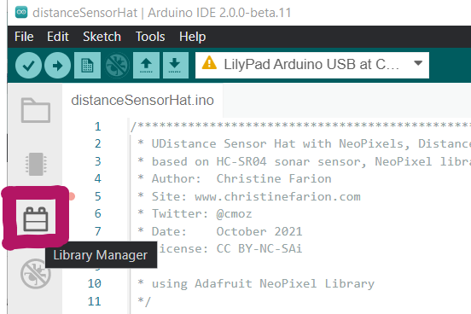Click line number 3 in the gutter
The width and height of the screenshot is (471, 314).
(x=97, y=161)
